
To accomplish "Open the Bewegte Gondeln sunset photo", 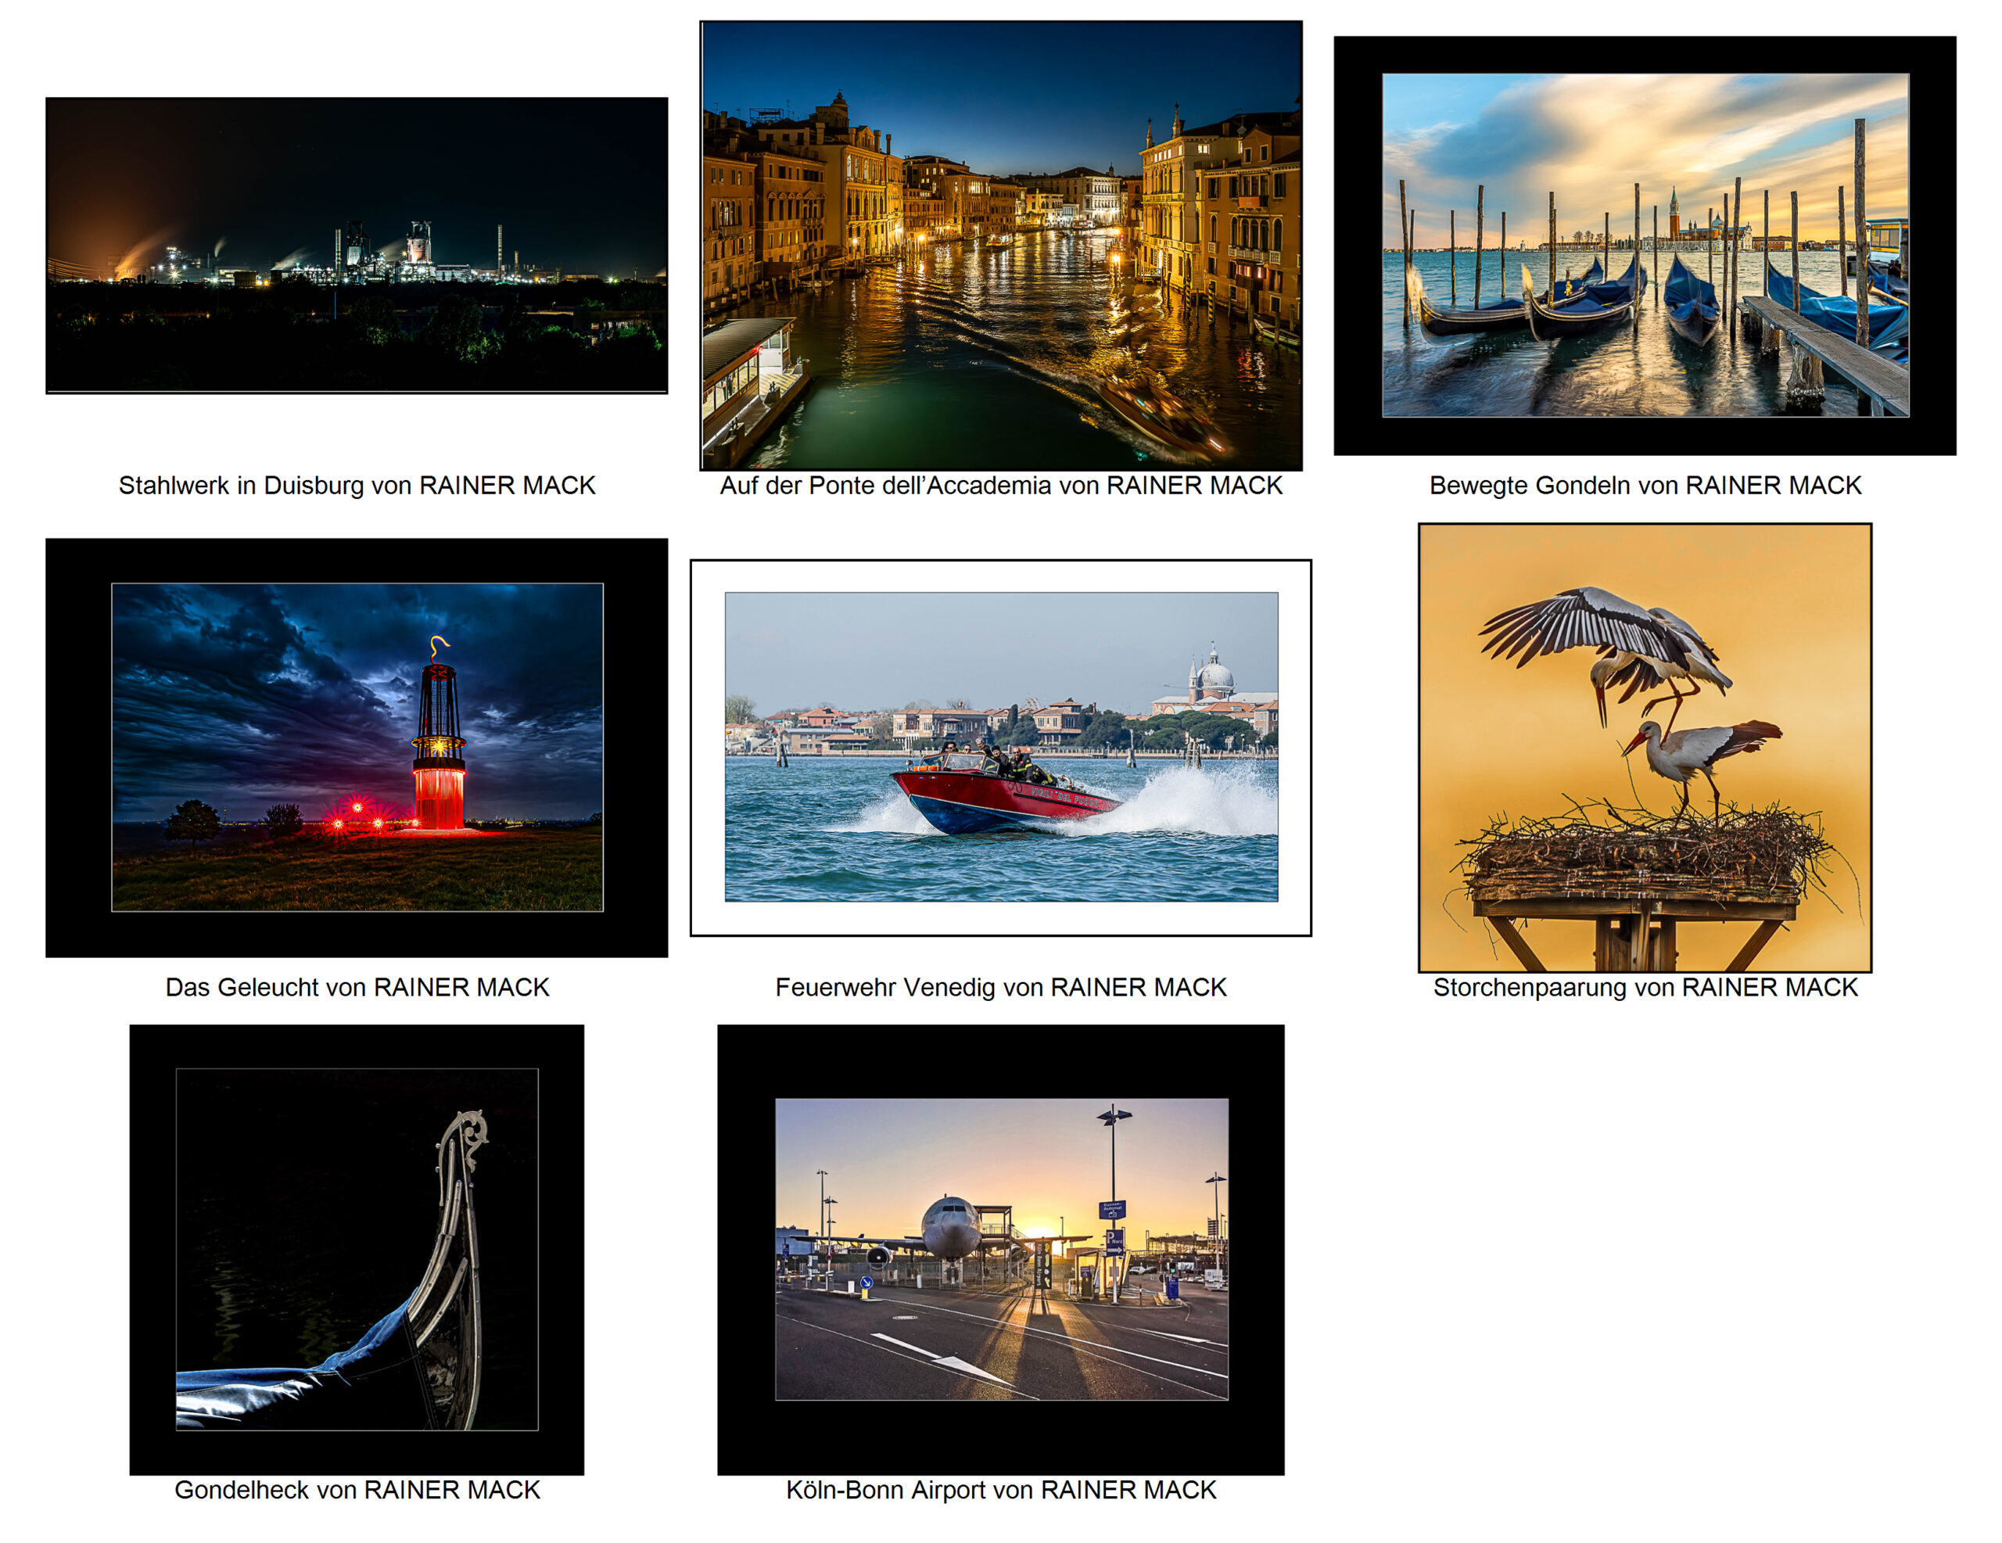I will (x=1645, y=246).
